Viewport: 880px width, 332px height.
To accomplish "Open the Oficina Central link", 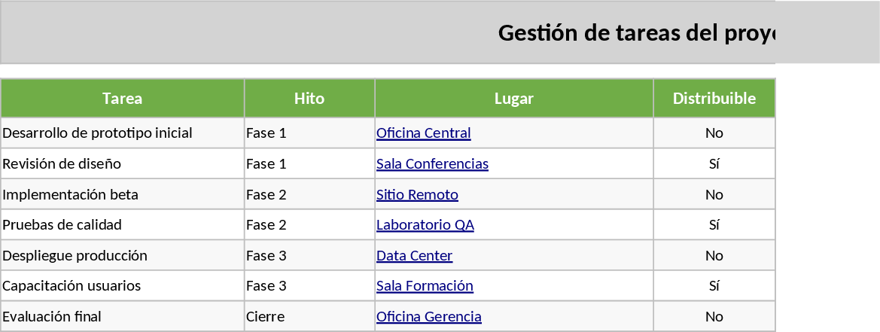I will click(x=423, y=133).
